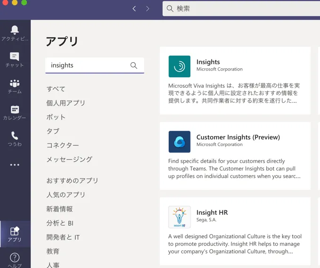Select the 個人用アプリ category
This screenshot has height=268, width=320.
(x=66, y=103)
